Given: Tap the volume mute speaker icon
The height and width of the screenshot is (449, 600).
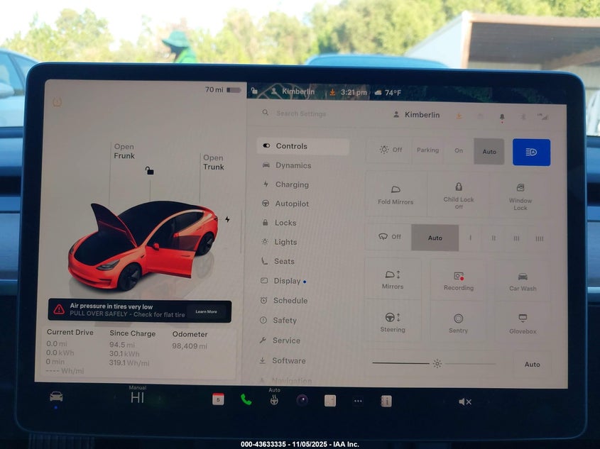Looking at the screenshot, I should (x=465, y=401).
